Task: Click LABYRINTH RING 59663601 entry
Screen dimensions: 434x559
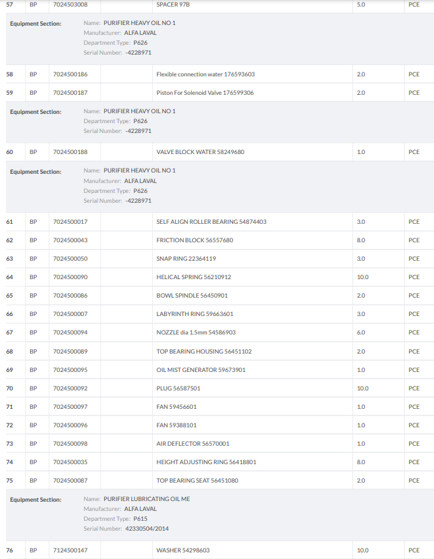Action: coord(195,314)
